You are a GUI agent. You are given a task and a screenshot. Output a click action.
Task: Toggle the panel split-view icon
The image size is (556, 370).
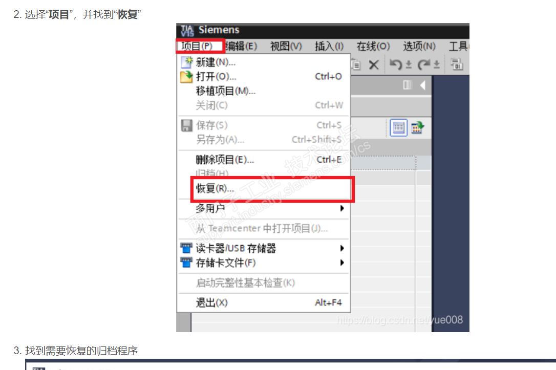408,85
